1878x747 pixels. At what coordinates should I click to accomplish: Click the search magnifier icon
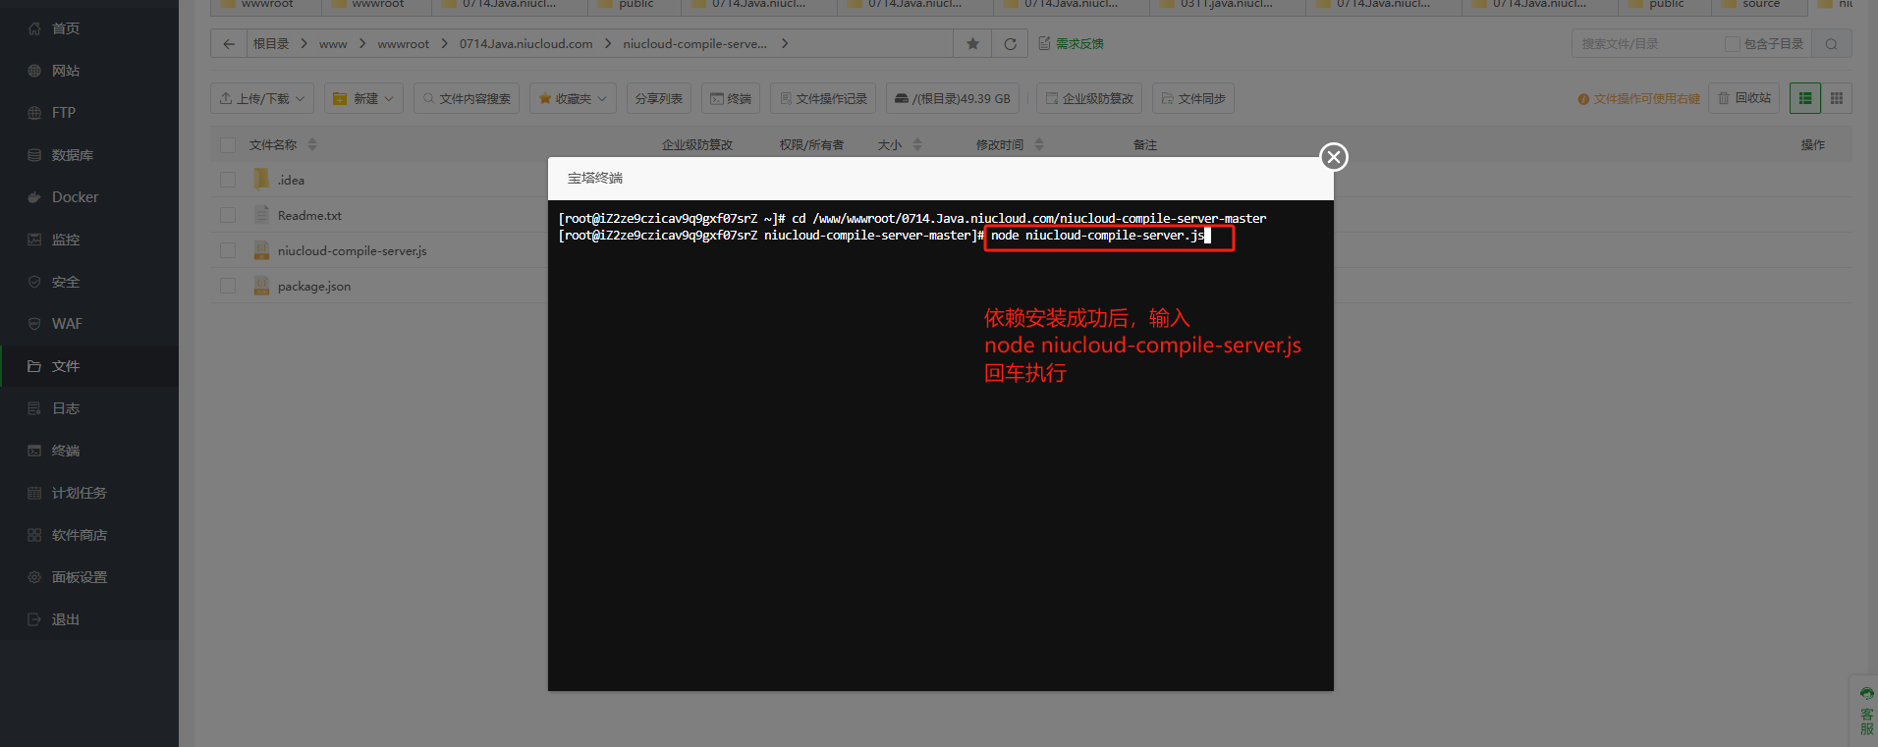(x=1831, y=44)
